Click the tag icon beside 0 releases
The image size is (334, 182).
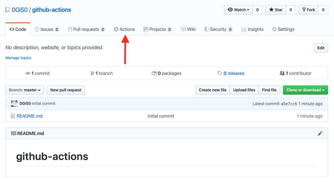pos(220,73)
